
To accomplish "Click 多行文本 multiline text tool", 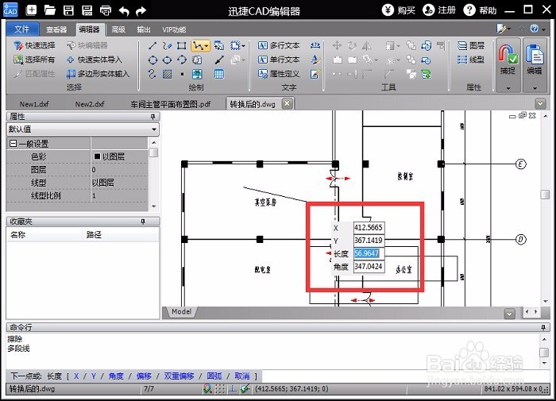I will pos(279,45).
